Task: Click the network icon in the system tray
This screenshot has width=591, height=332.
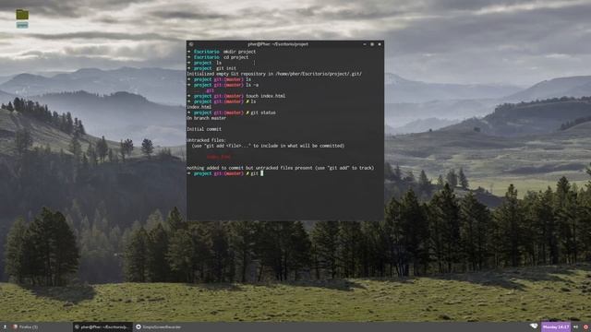Action: (534, 326)
